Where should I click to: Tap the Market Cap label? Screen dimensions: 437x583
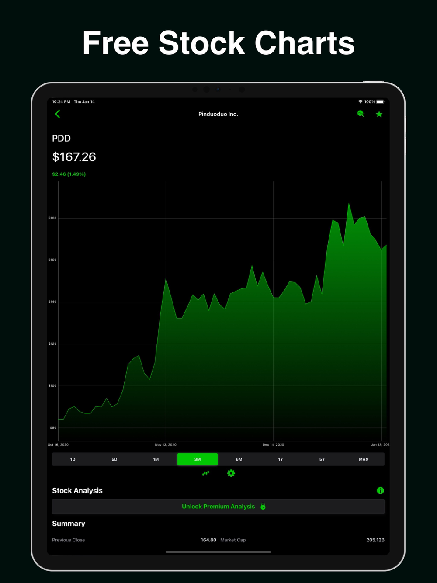tap(233, 540)
